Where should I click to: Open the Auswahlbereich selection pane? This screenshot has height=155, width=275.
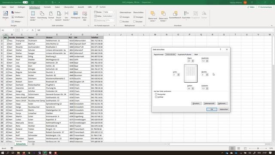[175, 15]
